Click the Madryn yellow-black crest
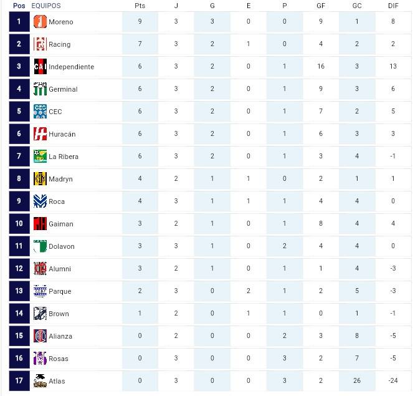The width and height of the screenshot is (413, 396). (40, 179)
